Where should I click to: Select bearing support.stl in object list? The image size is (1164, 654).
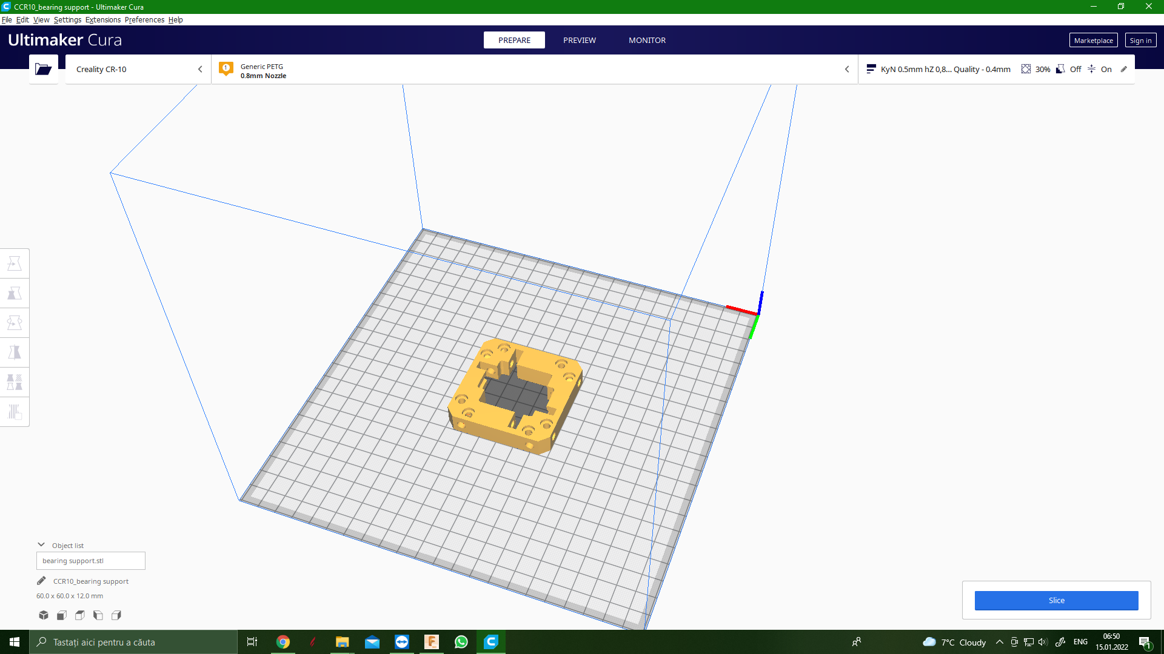tap(91, 561)
